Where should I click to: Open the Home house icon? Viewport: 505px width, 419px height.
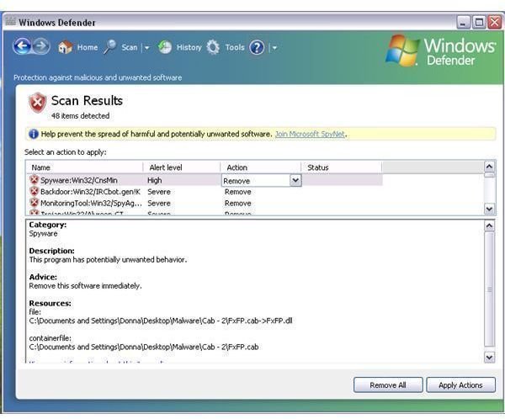click(65, 47)
